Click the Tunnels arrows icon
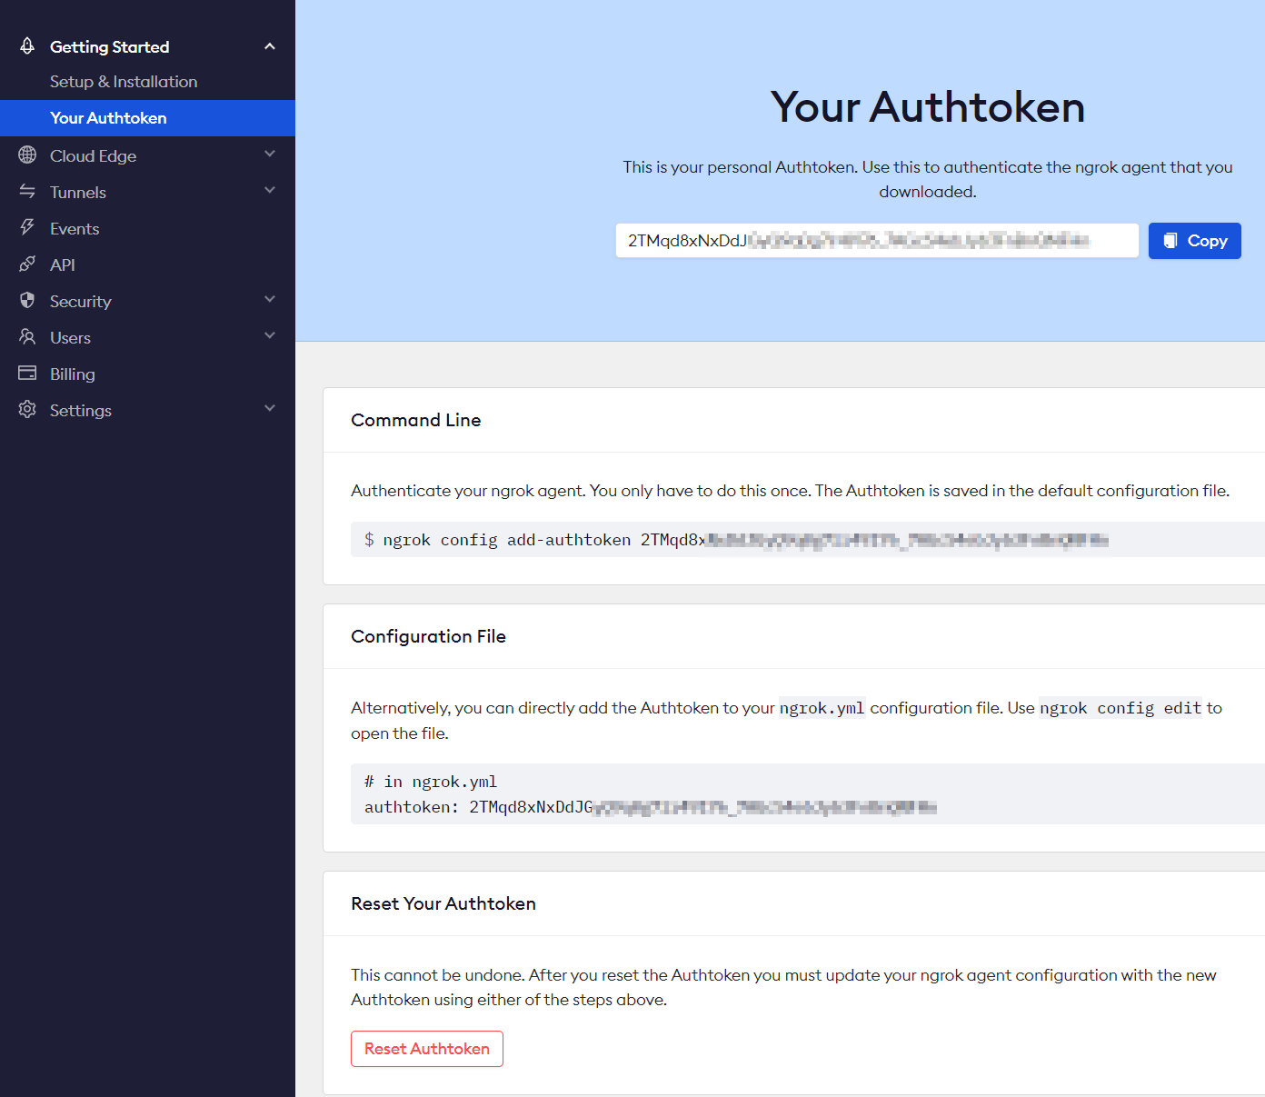 pos(27,192)
